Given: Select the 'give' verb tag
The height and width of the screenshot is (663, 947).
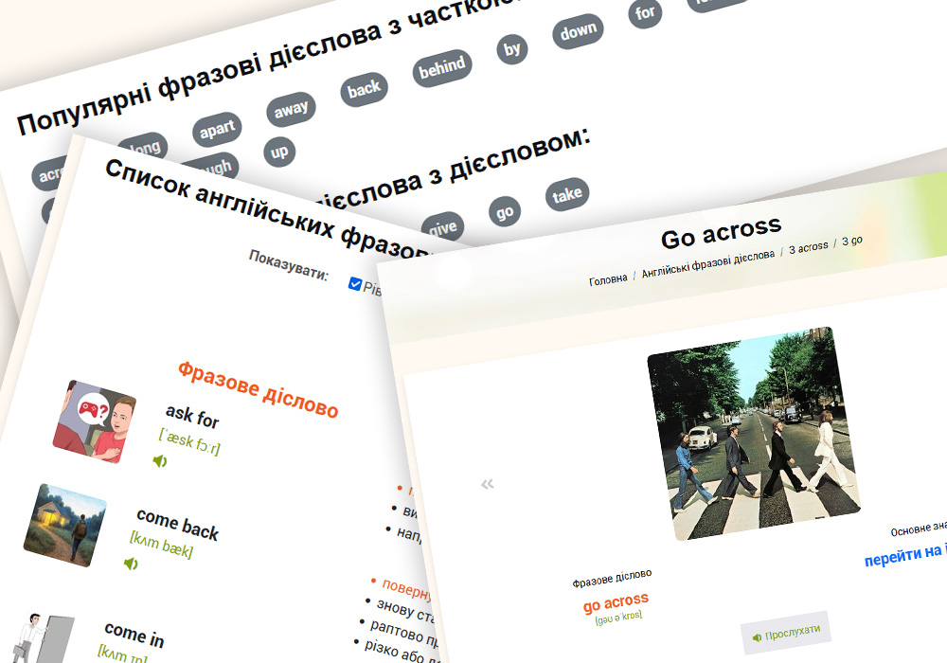Looking at the screenshot, I should [x=442, y=227].
